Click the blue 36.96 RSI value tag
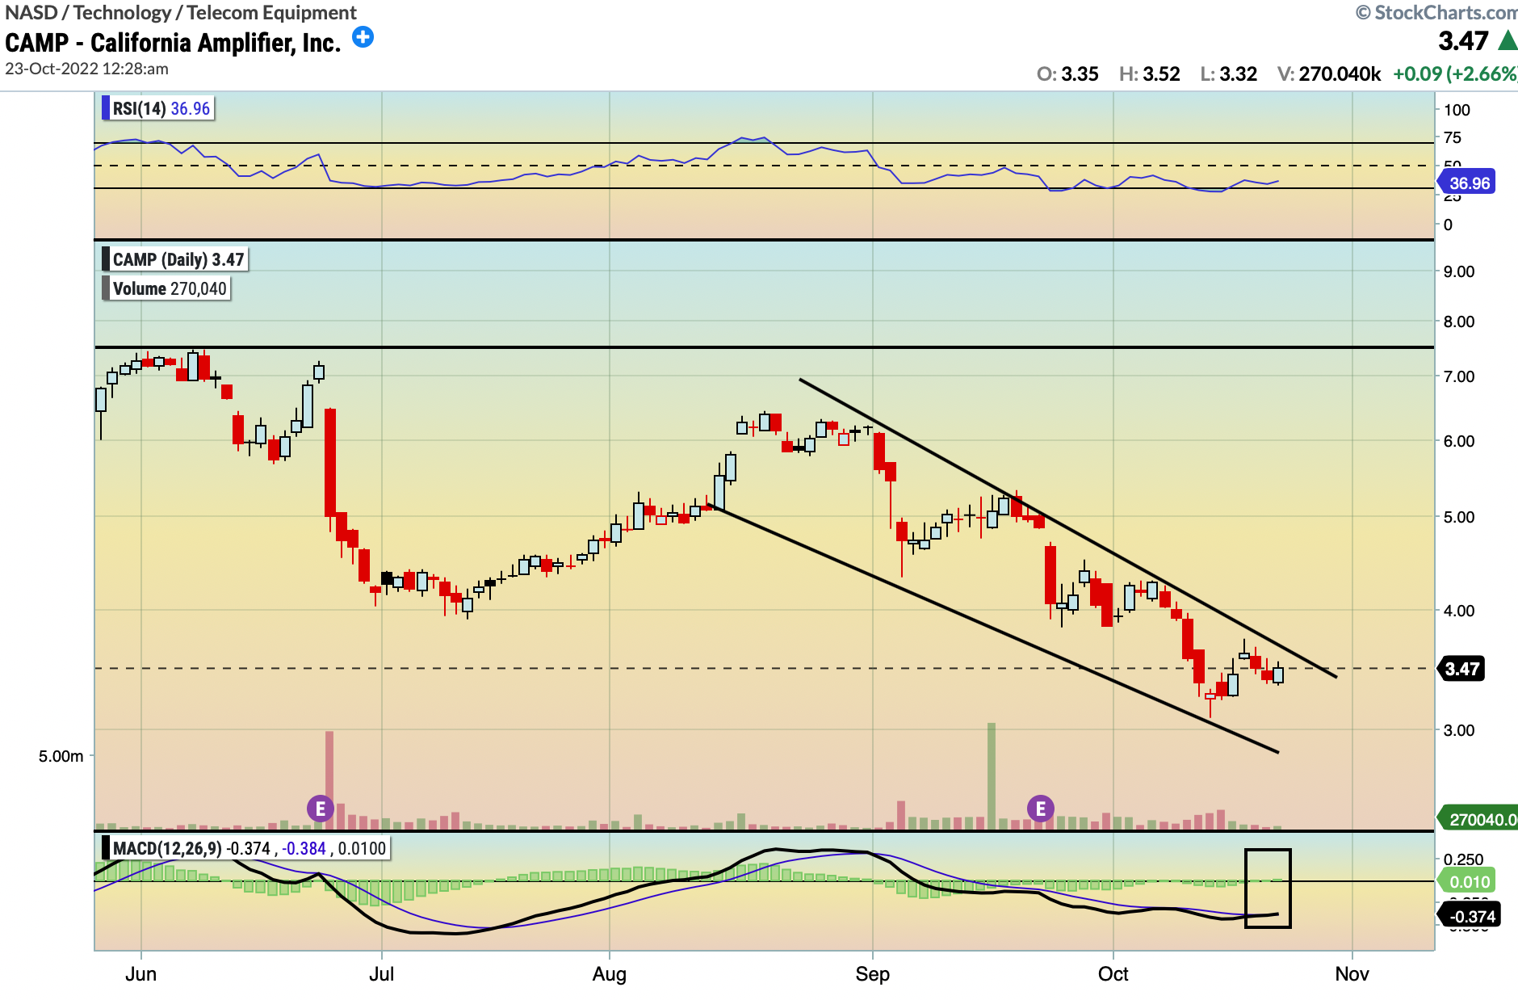Screen dimensions: 1518x1000 click(1466, 183)
